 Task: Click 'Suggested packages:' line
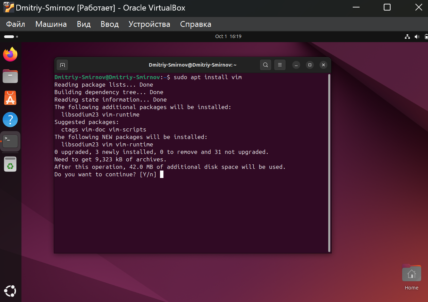[87, 122]
